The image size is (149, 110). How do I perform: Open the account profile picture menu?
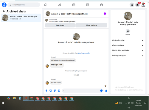tap(143, 5)
